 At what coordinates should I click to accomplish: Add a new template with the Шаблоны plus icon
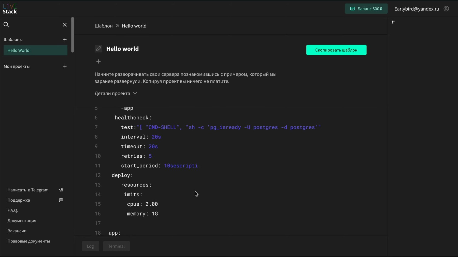65,39
